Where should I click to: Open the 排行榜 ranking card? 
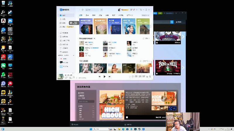(x=114, y=26)
